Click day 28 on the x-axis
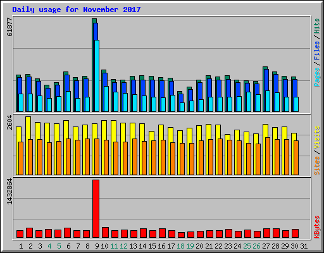The width and height of the screenshot is (324, 253). [x=275, y=246]
